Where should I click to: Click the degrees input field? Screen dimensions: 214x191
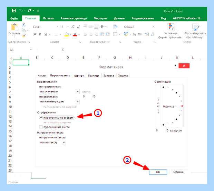click(160, 130)
